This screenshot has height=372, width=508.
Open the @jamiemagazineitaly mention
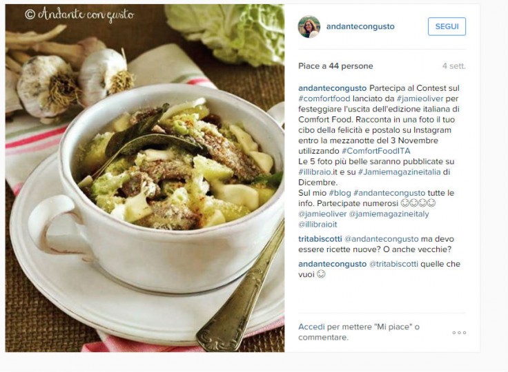[x=389, y=214]
